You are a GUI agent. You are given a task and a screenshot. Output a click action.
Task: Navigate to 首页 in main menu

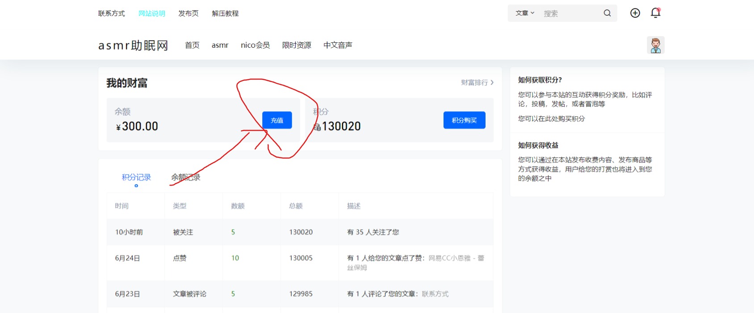pyautogui.click(x=192, y=45)
